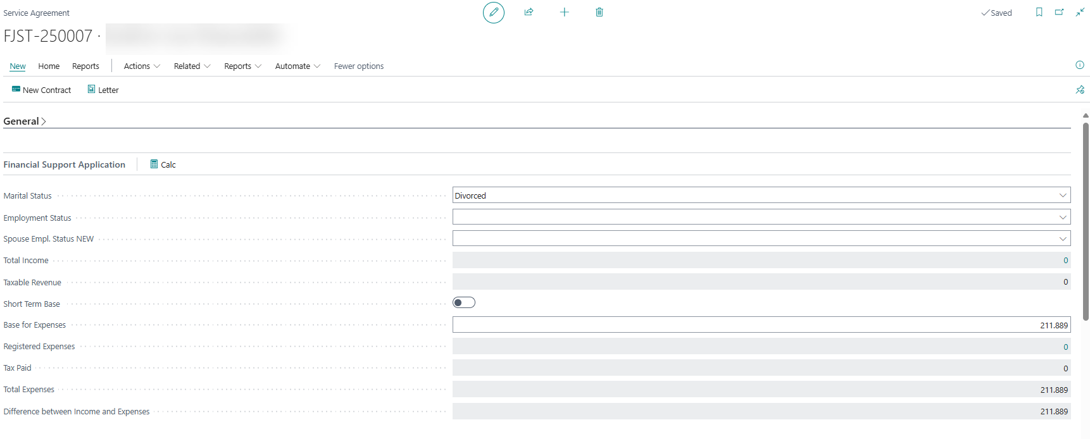1090x439 pixels.
Task: Switch to the Home tab
Action: tap(49, 66)
